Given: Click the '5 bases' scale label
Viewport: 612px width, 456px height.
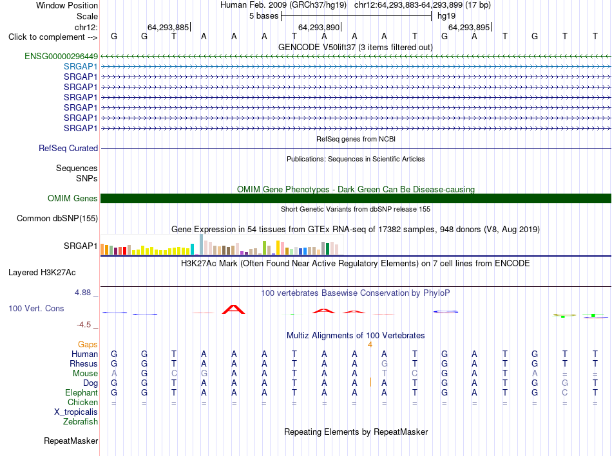Looking at the screenshot, I should [264, 16].
